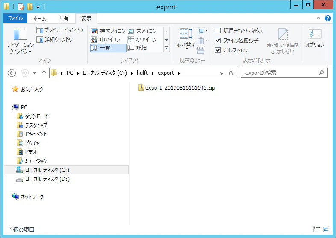Image resolution: width=336 pixels, height=238 pixels.
Task: Click the Properties quick access toolbar icon
Action: pos(21,7)
